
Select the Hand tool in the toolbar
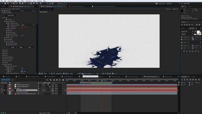point(5,3)
